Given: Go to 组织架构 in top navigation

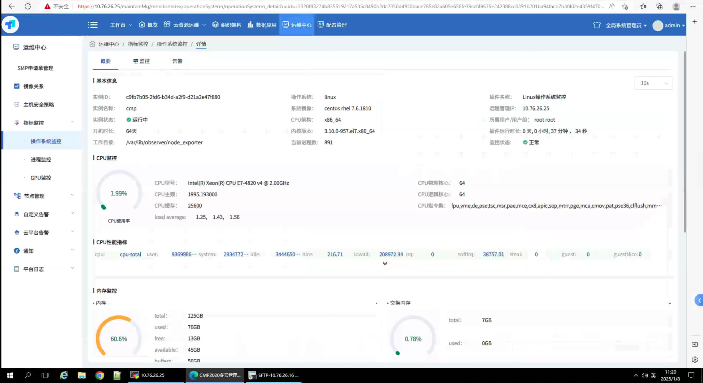Looking at the screenshot, I should [227, 25].
